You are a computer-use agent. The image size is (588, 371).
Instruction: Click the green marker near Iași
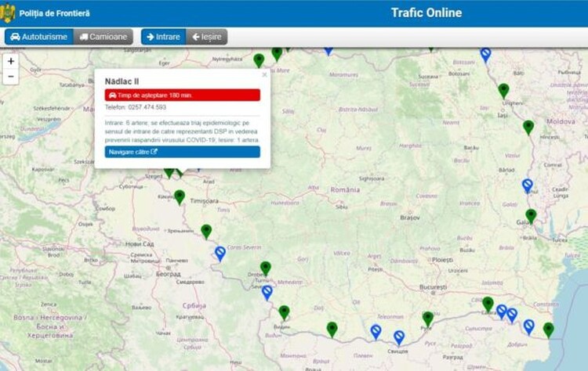(x=503, y=90)
